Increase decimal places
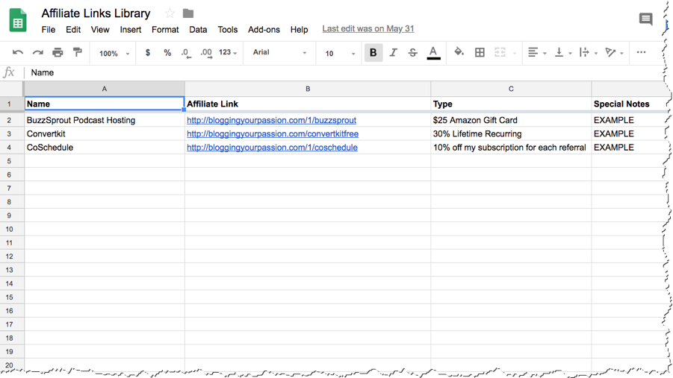Screen dimensions: 673x378 coord(206,53)
